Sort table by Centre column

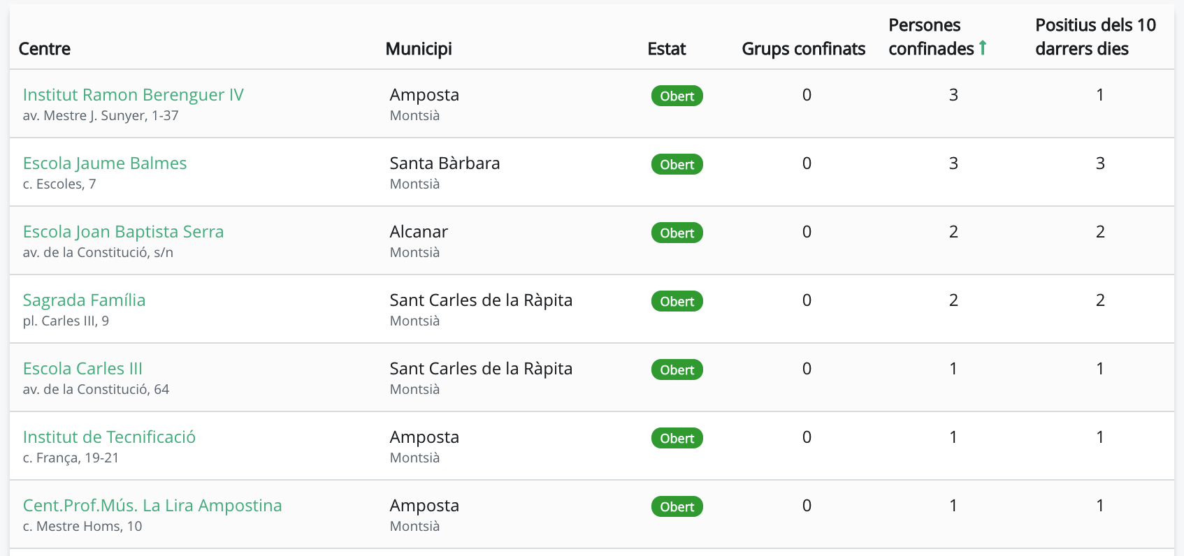[45, 49]
